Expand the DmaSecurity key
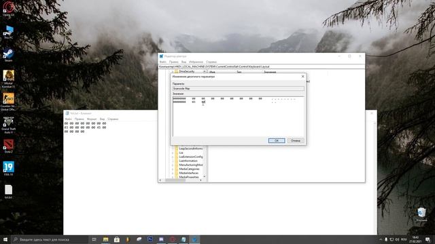Screen dimensions: 435x244 tap(173, 71)
